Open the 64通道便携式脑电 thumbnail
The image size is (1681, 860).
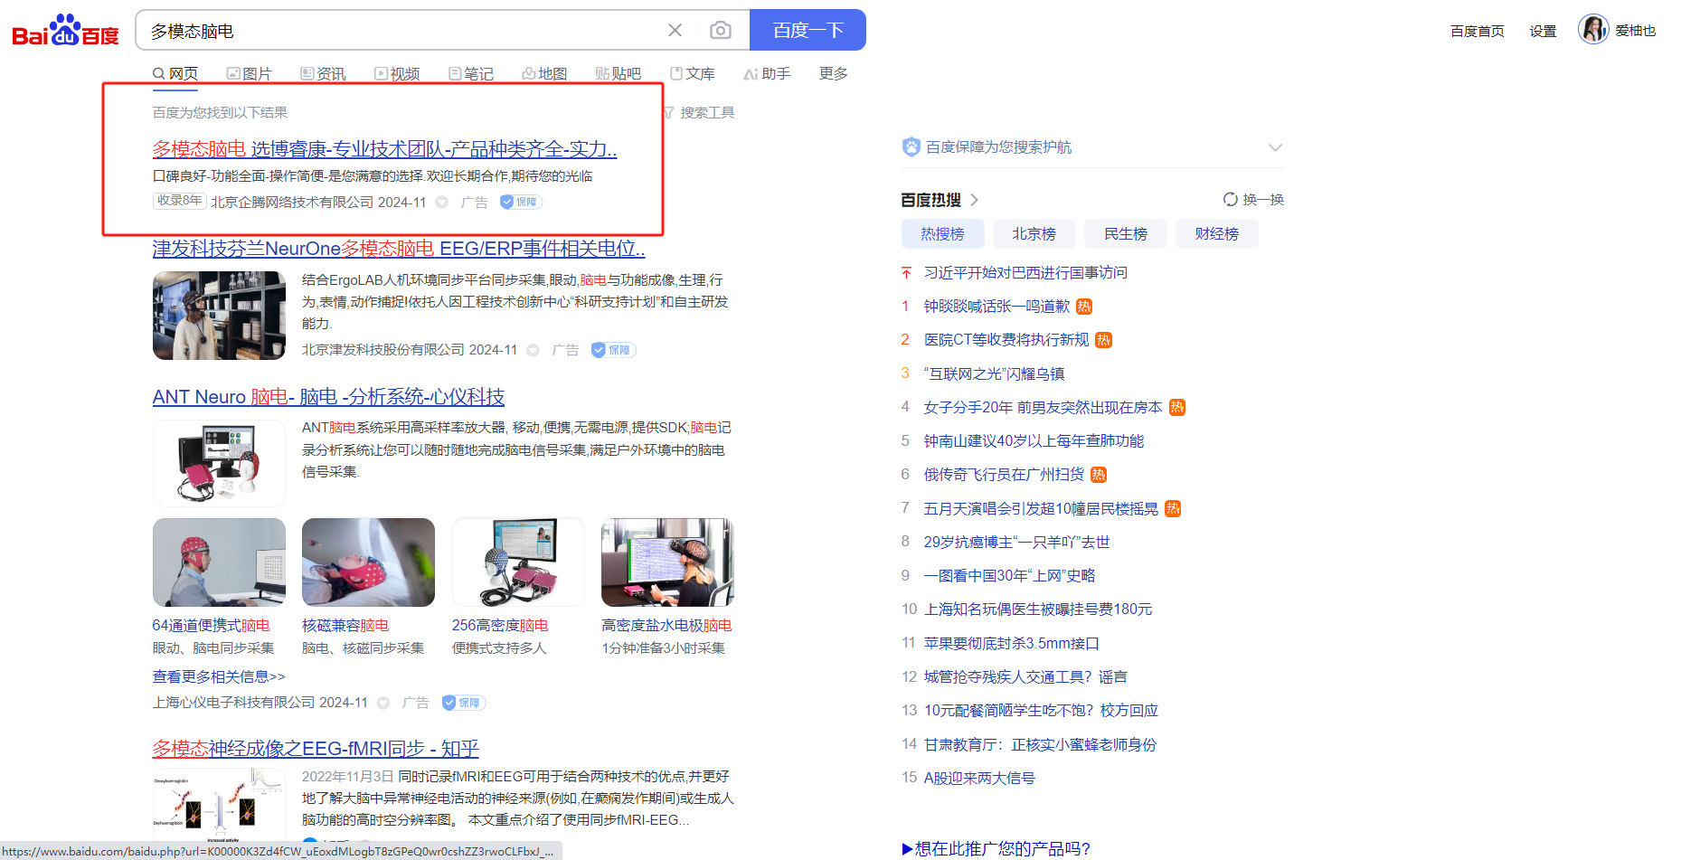pos(219,562)
